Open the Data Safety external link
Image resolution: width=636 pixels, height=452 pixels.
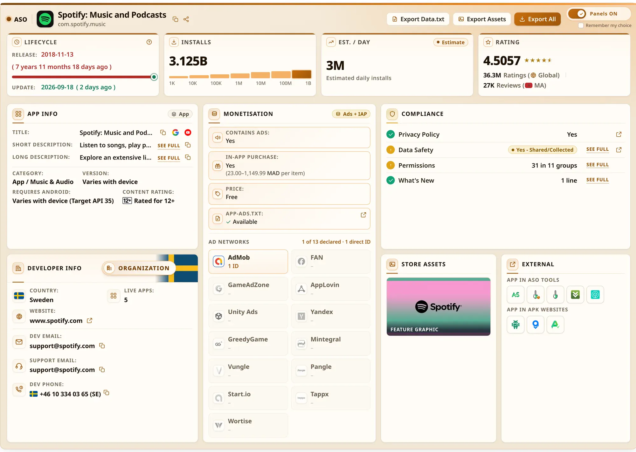[x=619, y=150]
